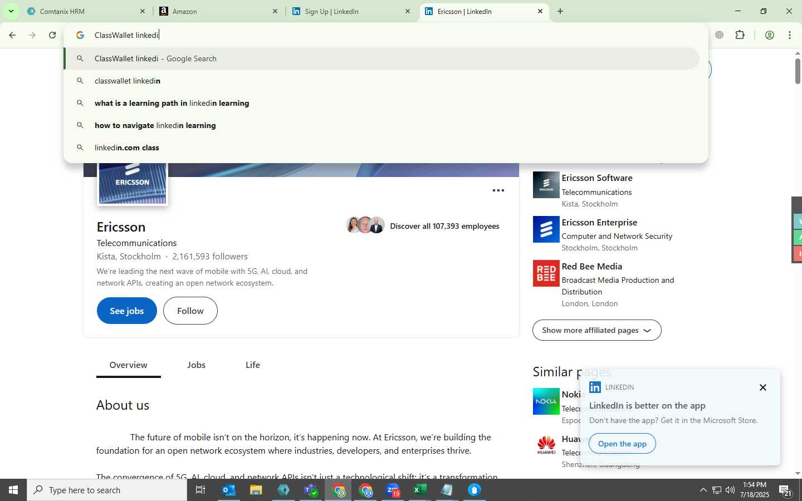802x501 pixels.
Task: Open 'Discover all 107,393 employees' link
Action: click(x=444, y=226)
